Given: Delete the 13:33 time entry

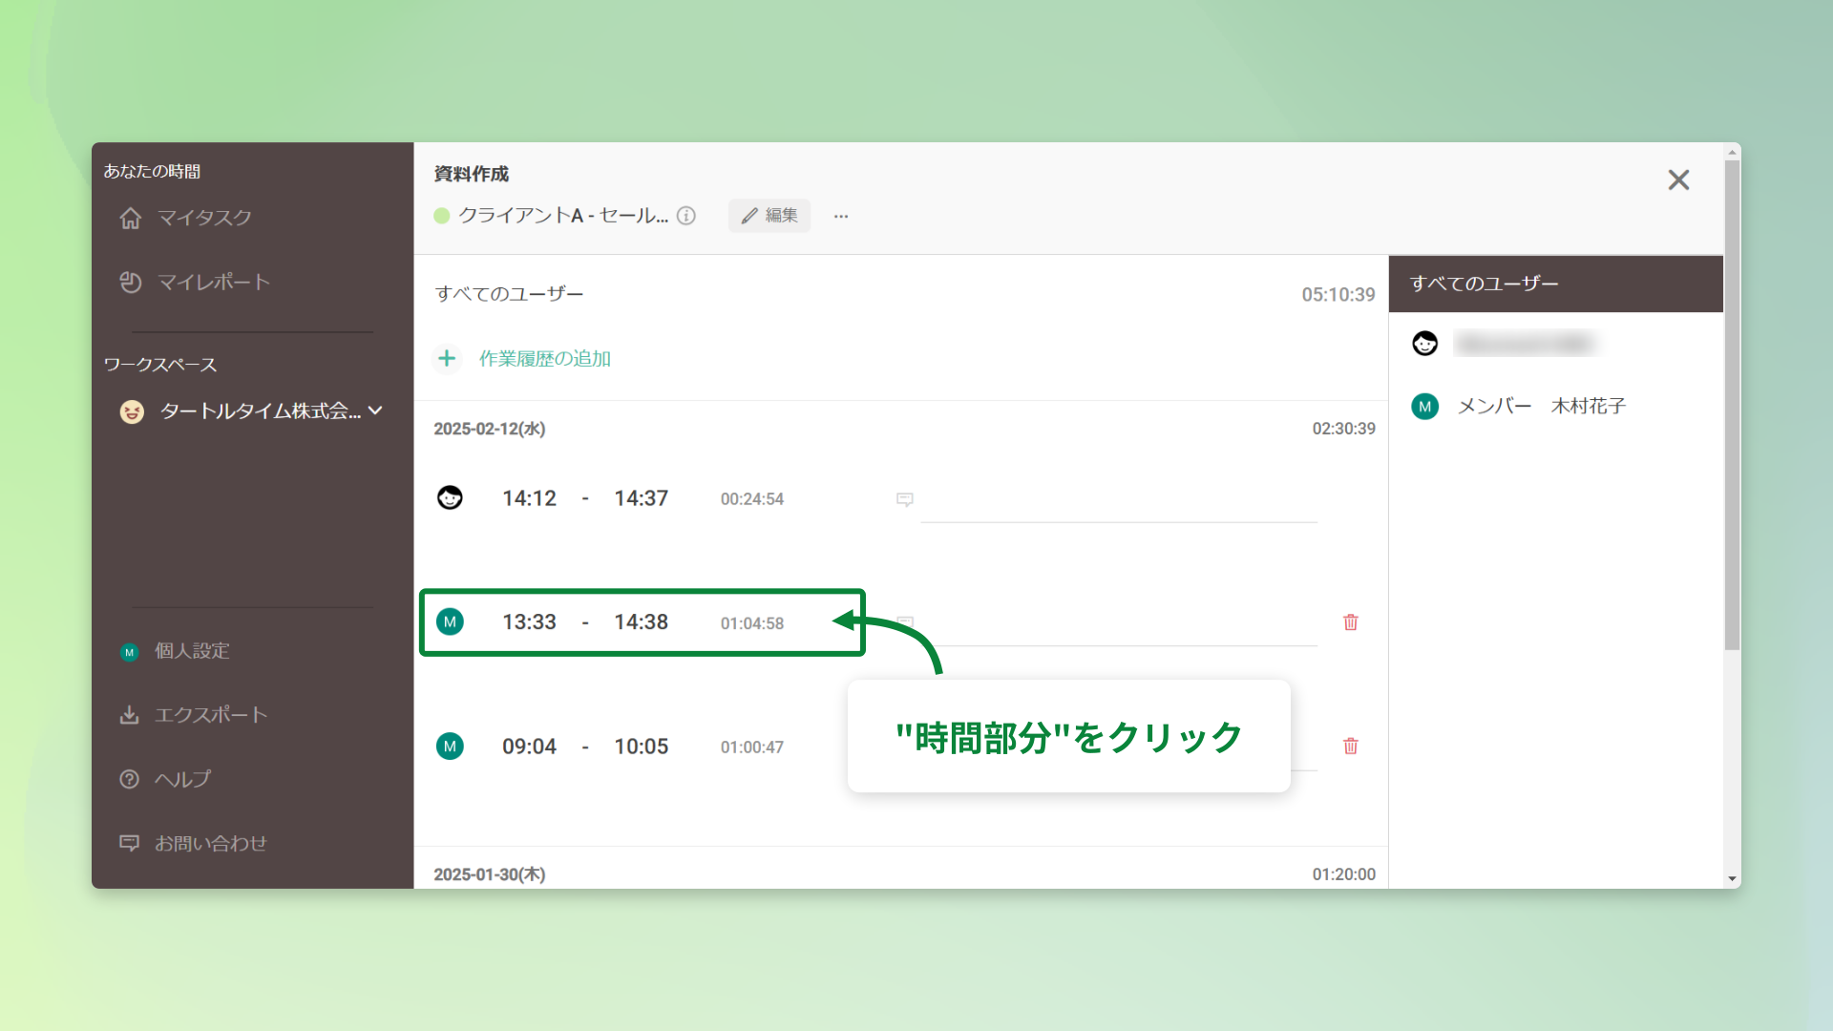Looking at the screenshot, I should [x=1350, y=621].
